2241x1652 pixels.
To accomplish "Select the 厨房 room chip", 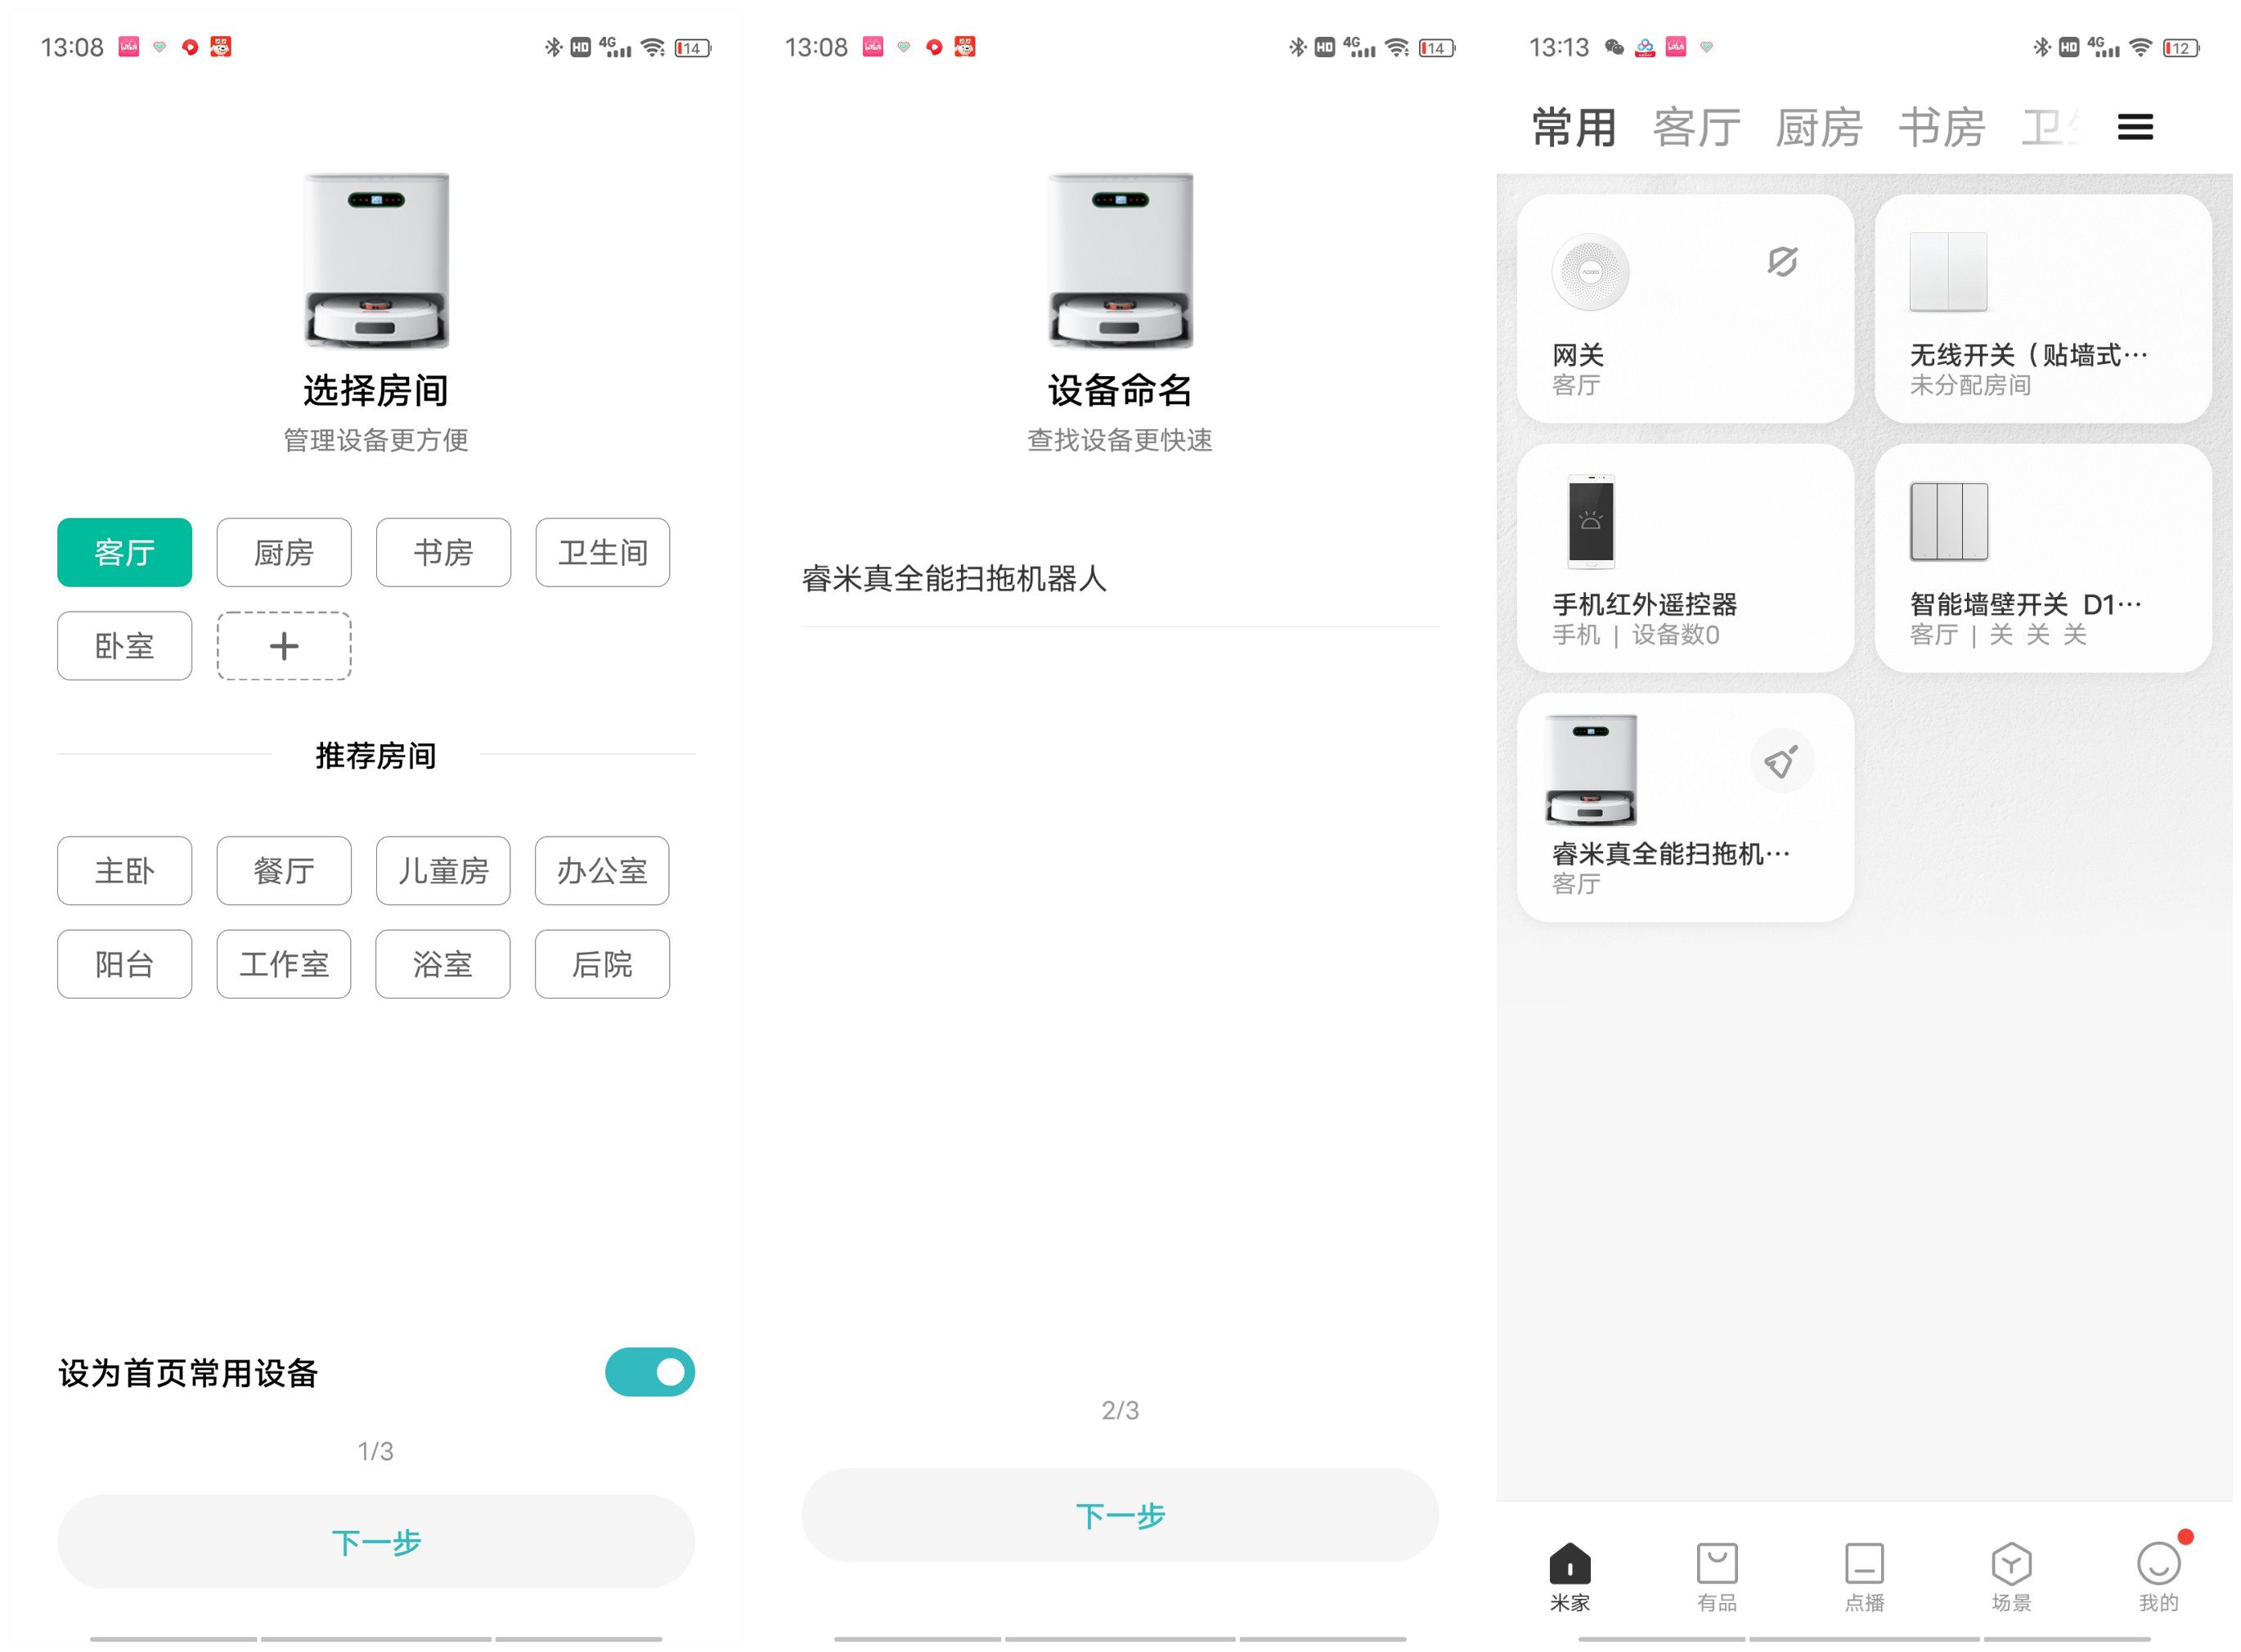I will coord(284,552).
